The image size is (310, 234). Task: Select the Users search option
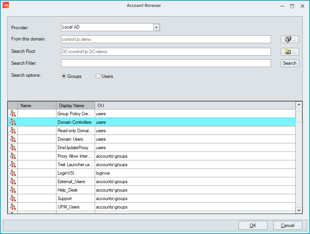point(98,76)
